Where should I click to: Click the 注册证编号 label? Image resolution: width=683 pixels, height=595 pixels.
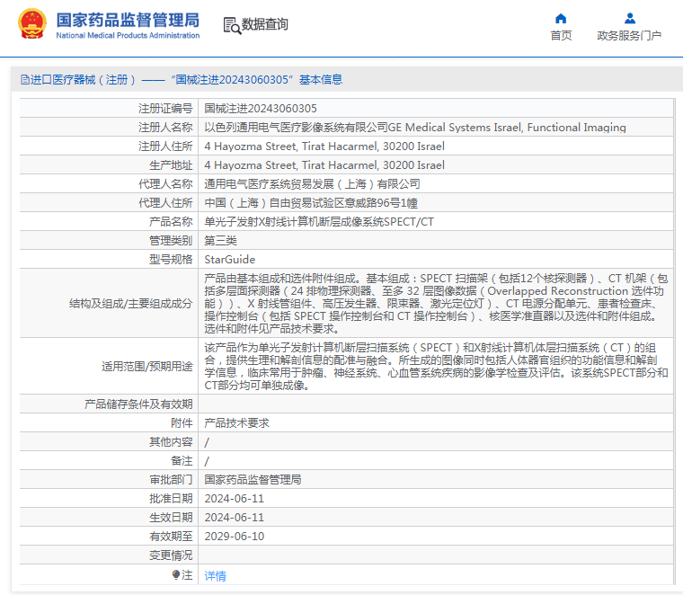pyautogui.click(x=165, y=109)
